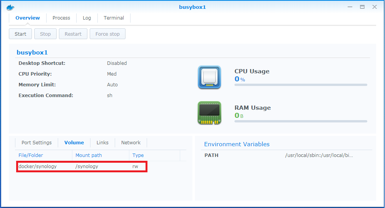Open the Terminal tab

click(x=114, y=18)
